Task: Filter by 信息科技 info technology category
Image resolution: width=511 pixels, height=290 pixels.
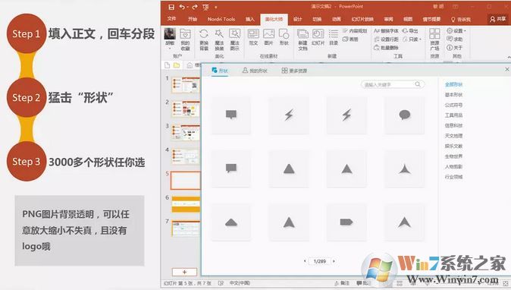Action: point(453,125)
